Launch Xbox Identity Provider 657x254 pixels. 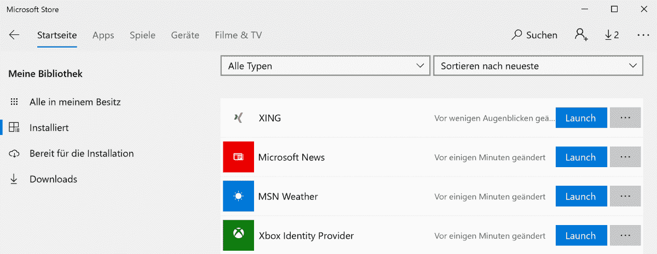click(581, 235)
